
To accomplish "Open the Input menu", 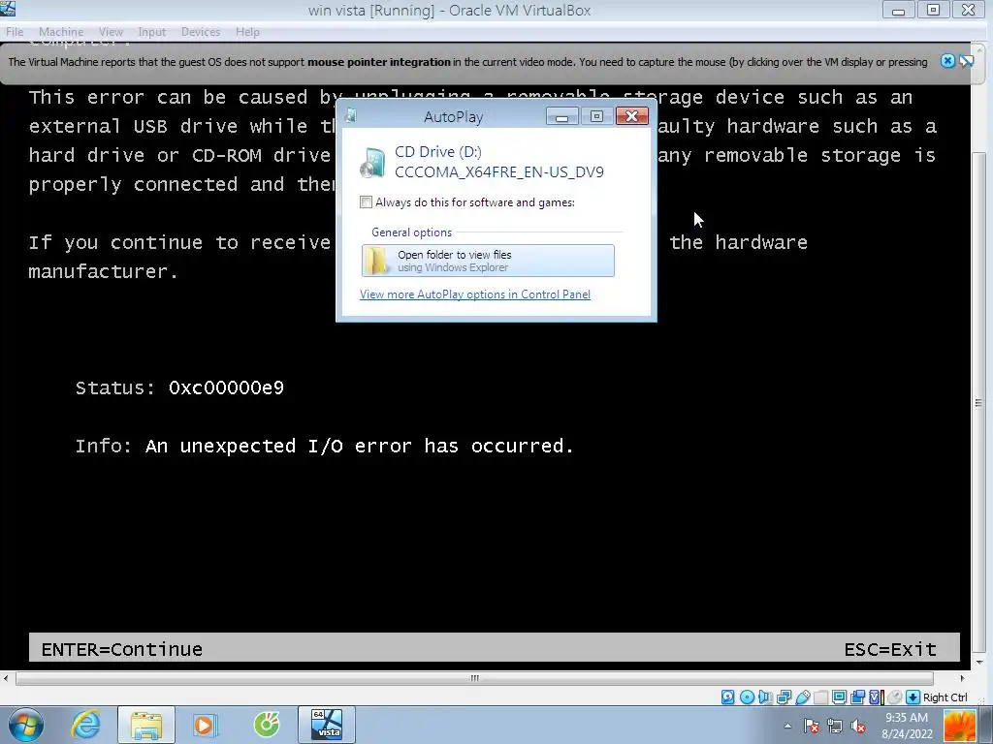I will pyautogui.click(x=152, y=32).
